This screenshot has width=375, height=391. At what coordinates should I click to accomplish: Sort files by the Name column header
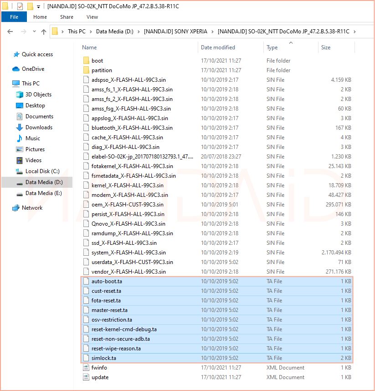click(90, 48)
